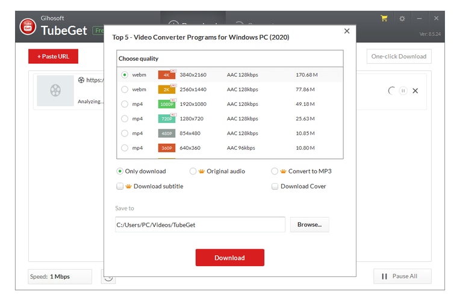Open settings via the gear icon

coord(402,19)
